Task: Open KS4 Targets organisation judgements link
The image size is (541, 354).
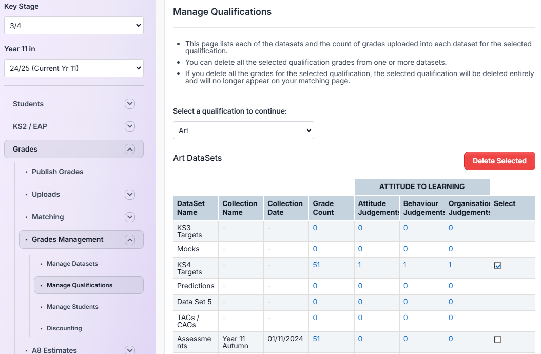Action: (x=450, y=265)
